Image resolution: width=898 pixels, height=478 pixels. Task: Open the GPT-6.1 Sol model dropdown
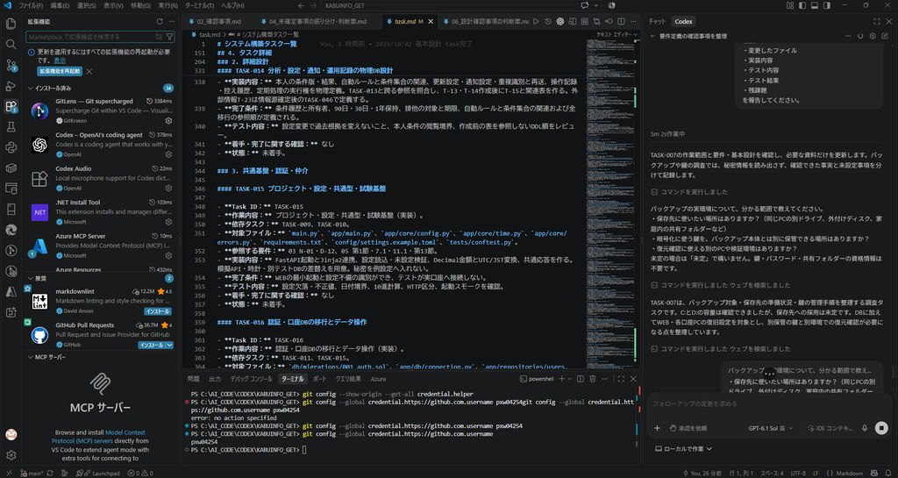pyautogui.click(x=770, y=428)
